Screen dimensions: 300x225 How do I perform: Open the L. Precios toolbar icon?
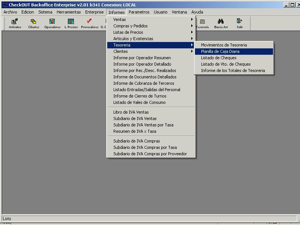71,23
